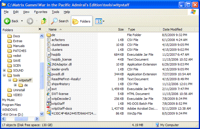Sort files by the Size column
Image resolution: width=200 pixels, height=129 pixels.
(111, 29)
